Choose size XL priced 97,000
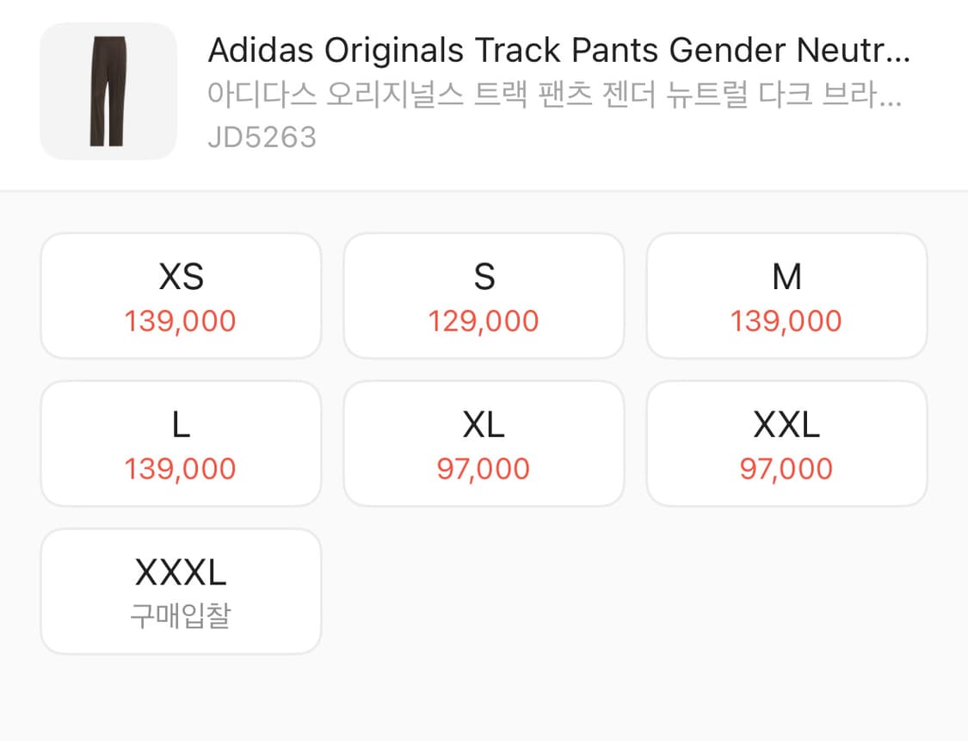The image size is (968, 741). (484, 442)
